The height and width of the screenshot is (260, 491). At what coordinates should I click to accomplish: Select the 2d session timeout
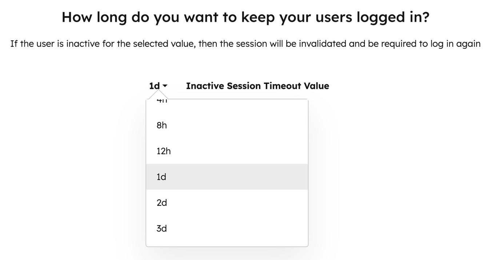(161, 203)
